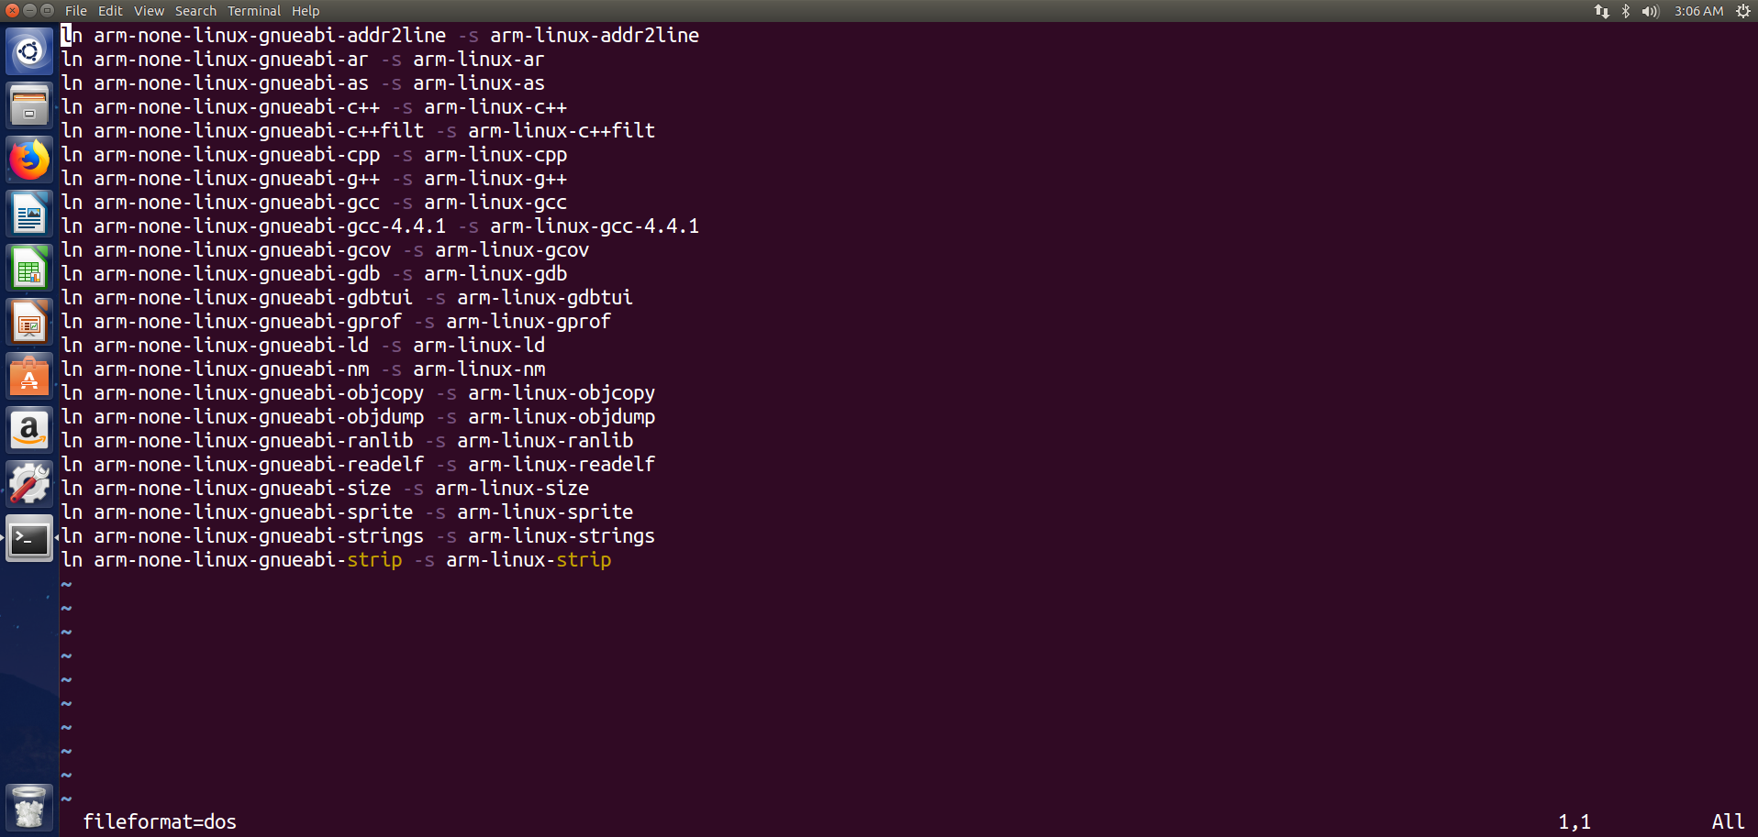The height and width of the screenshot is (837, 1758).
Task: Open the session gear menu
Action: (x=1743, y=11)
